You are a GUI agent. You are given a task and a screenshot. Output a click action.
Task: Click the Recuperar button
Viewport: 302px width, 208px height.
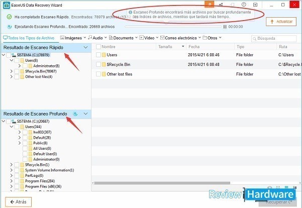(x=278, y=202)
